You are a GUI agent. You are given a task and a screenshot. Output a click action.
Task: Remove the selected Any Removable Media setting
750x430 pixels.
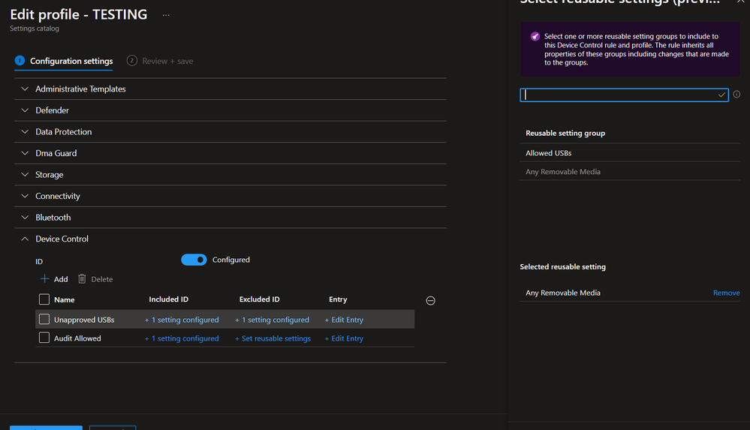726,293
